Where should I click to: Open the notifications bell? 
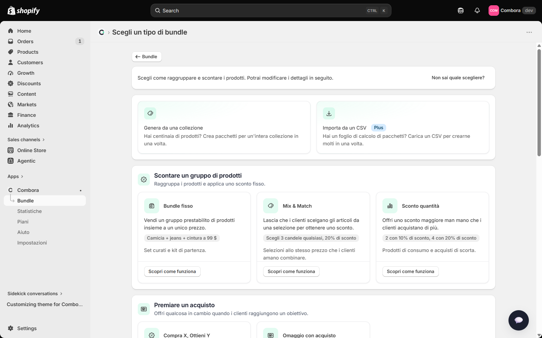point(477,11)
